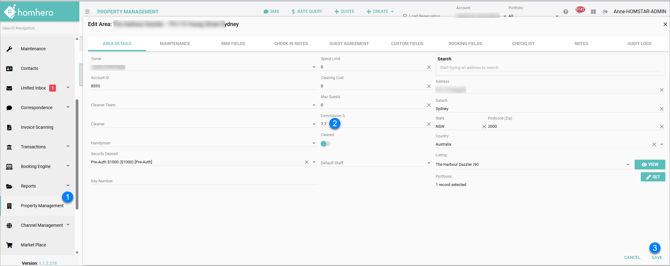
Task: Click the Set portfolios button
Action: click(x=653, y=177)
